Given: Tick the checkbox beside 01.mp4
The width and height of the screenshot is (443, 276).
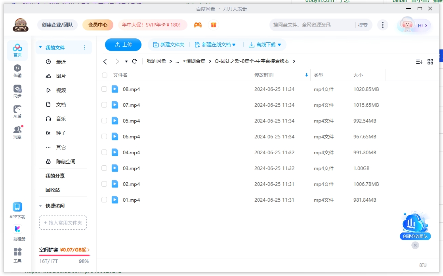Looking at the screenshot, I should click(x=104, y=200).
